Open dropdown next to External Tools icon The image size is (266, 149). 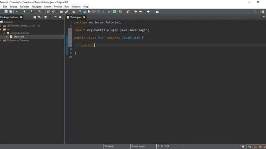click(43, 12)
